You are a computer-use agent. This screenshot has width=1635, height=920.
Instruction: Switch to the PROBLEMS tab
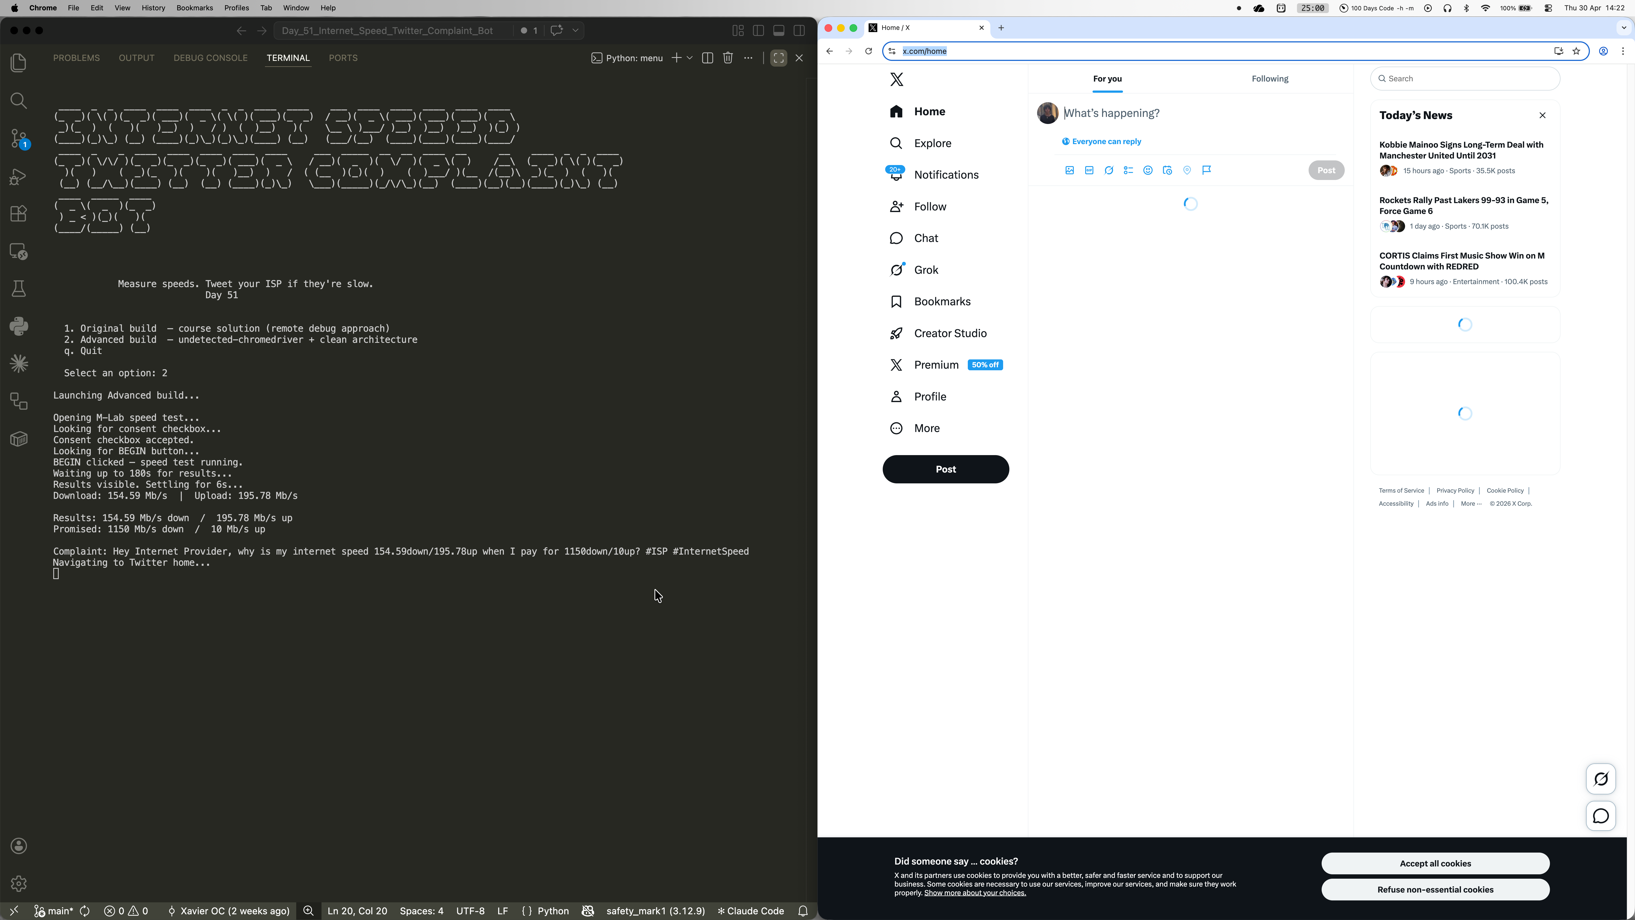(76, 58)
